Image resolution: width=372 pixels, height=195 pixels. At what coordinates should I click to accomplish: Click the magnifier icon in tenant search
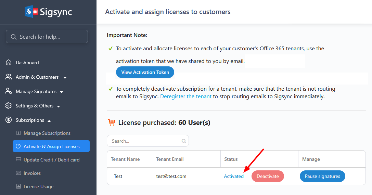[x=184, y=141]
